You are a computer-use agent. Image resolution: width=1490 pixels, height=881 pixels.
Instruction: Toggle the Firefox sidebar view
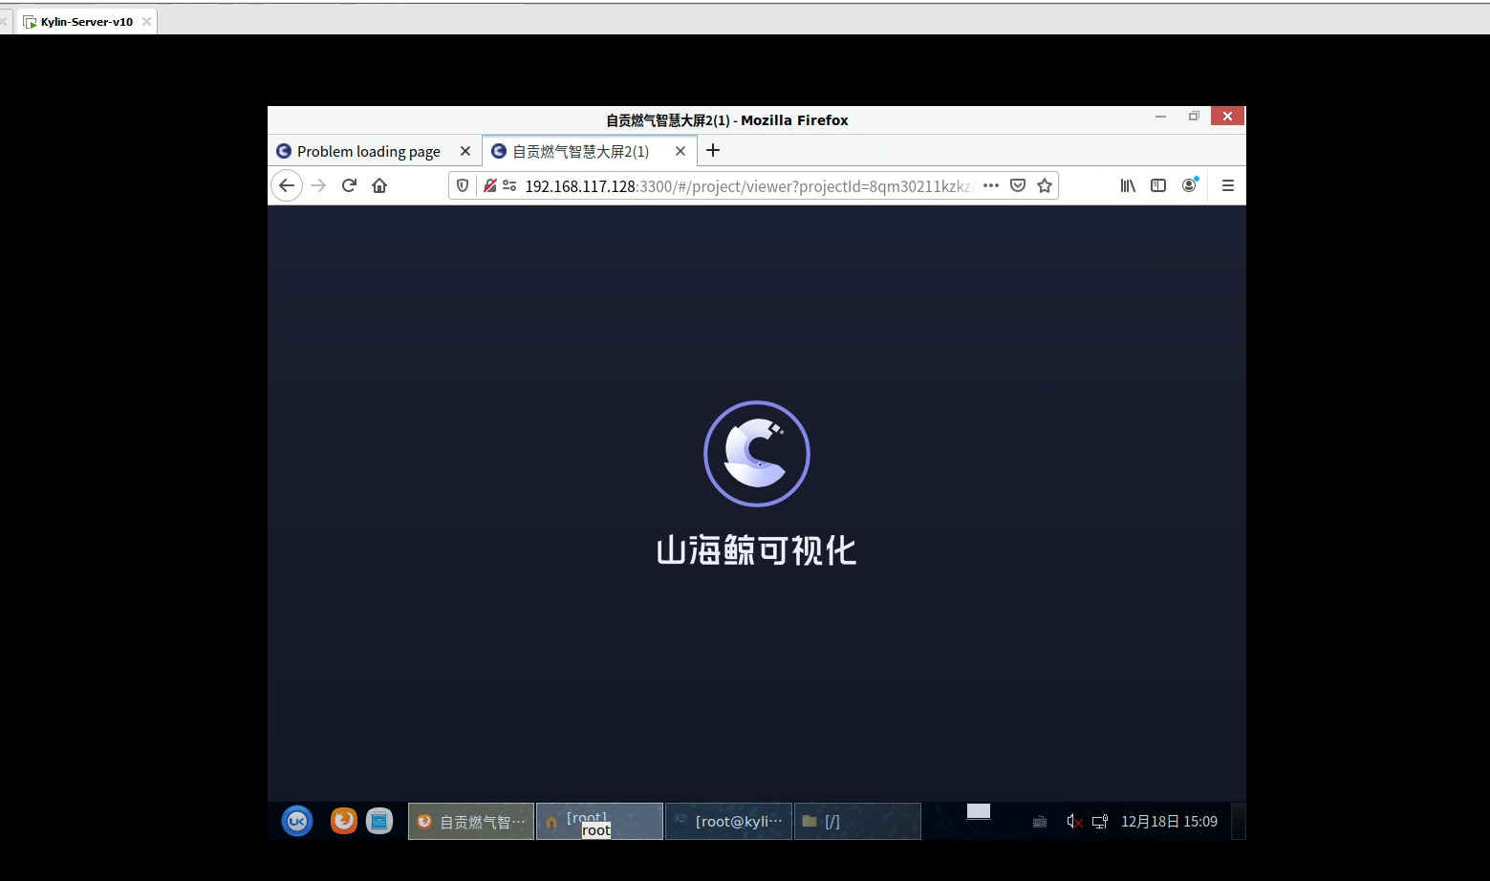(x=1158, y=185)
